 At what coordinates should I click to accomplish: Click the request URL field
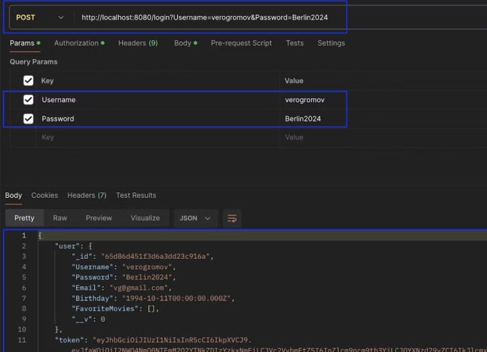point(204,17)
